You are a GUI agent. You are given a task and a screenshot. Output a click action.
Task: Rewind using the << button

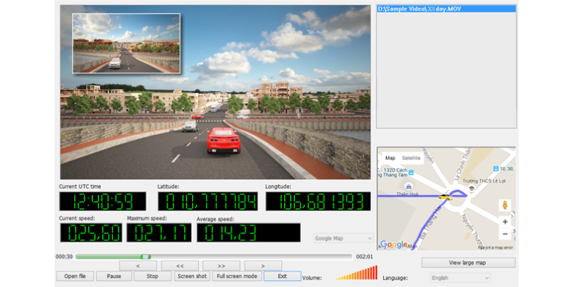point(180,265)
